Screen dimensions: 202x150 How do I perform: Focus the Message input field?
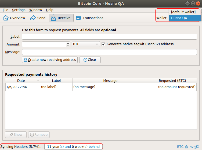(x=109, y=52)
